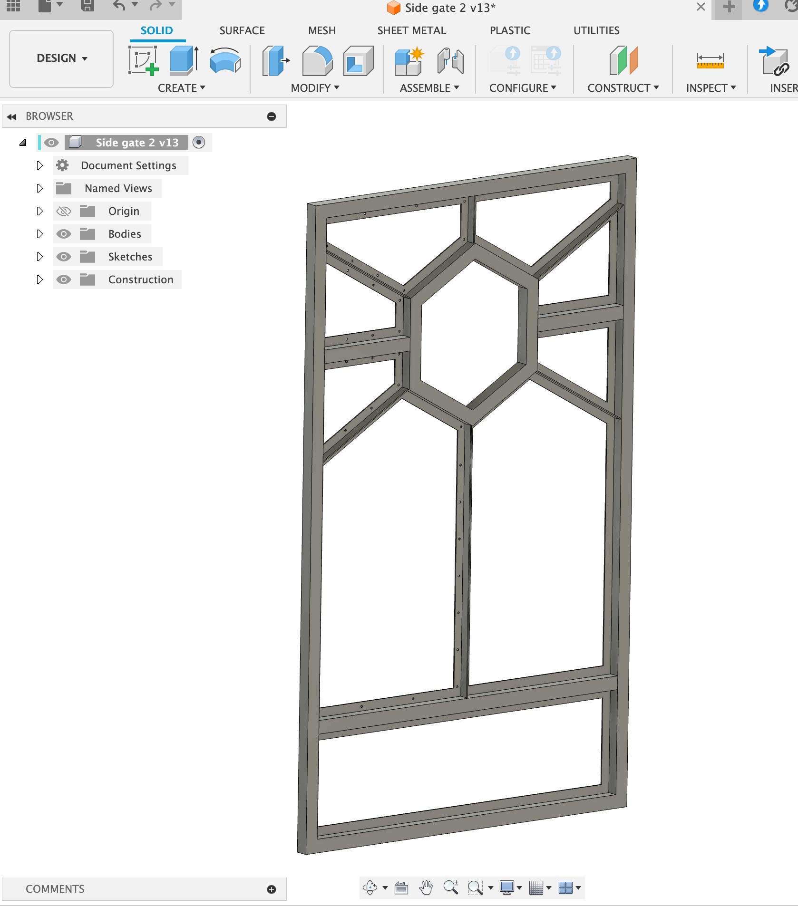Expand the COMMENTS panel
Image resolution: width=798 pixels, height=906 pixels.
tap(272, 889)
